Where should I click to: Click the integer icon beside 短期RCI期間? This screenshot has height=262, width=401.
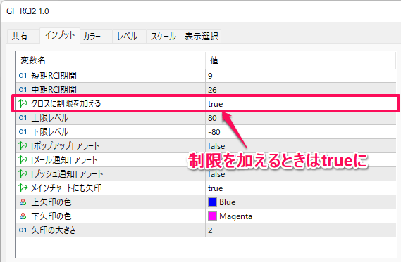[x=23, y=76]
